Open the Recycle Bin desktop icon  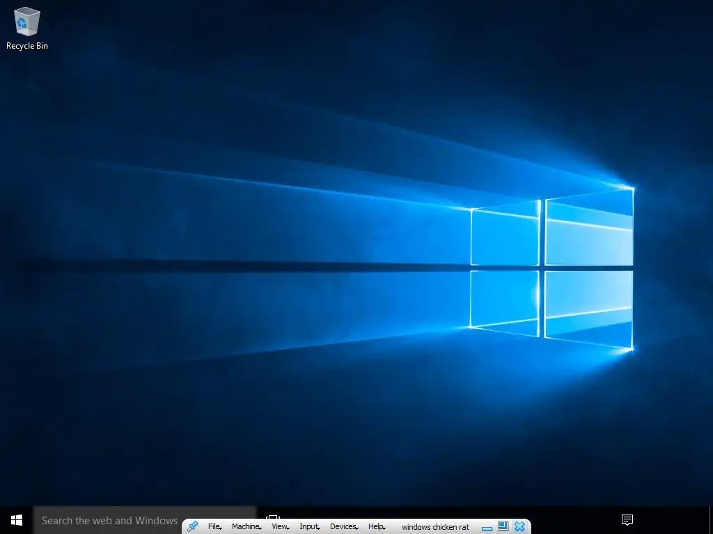tap(27, 28)
